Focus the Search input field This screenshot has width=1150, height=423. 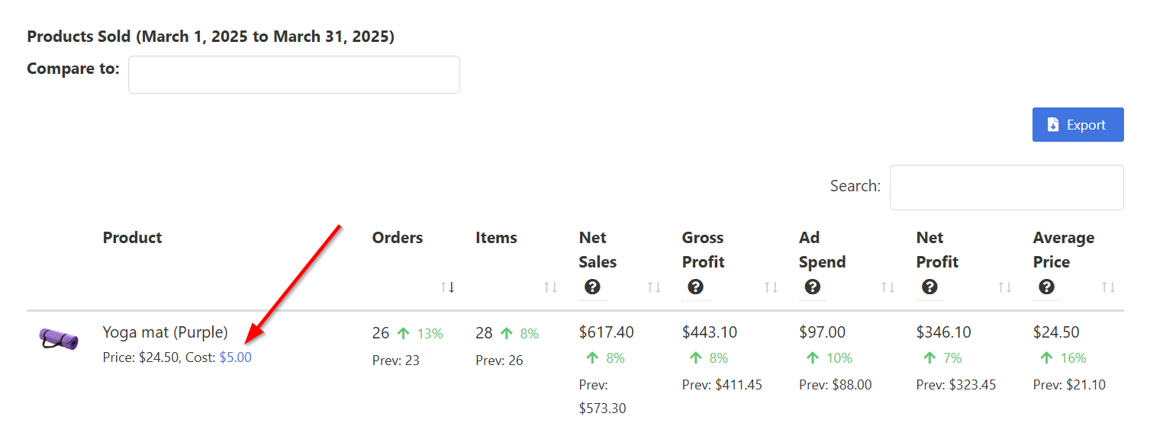click(1007, 187)
